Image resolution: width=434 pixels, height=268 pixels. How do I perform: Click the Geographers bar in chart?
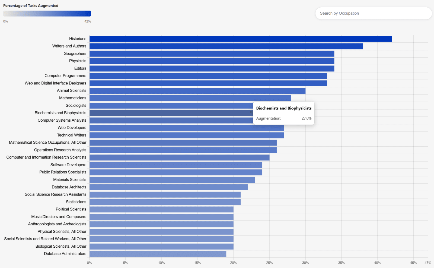point(212,54)
